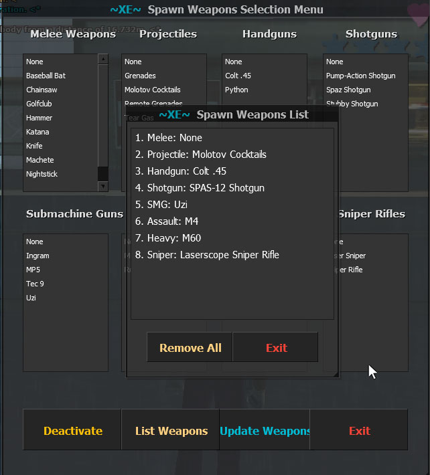Click Remove All in Spawn Weapons List
The width and height of the screenshot is (430, 475).
pyautogui.click(x=190, y=347)
